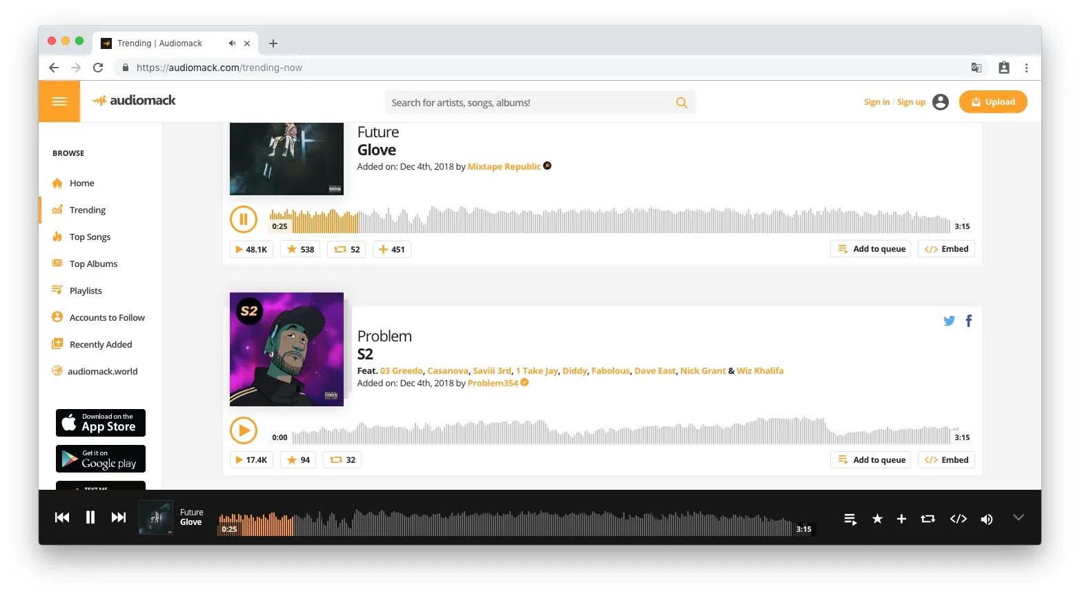Click the translate page icon in address bar

click(976, 68)
